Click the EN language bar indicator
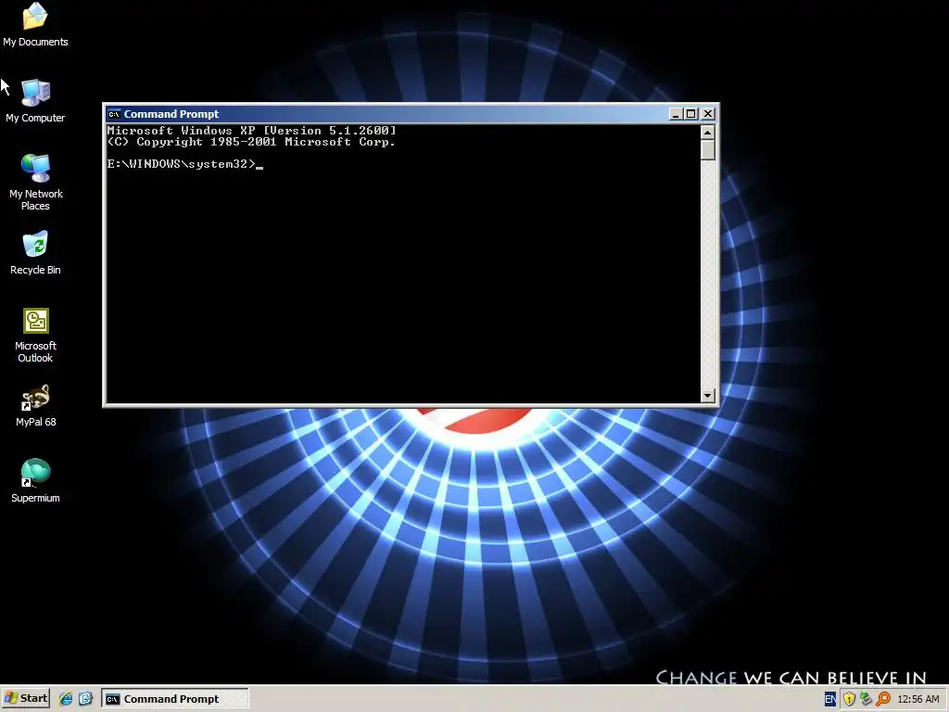The width and height of the screenshot is (949, 712). click(x=830, y=699)
